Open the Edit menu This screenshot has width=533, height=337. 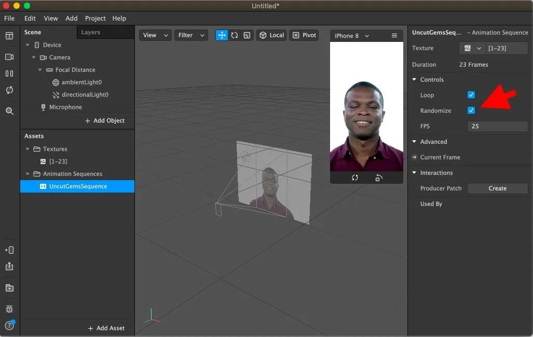30,18
